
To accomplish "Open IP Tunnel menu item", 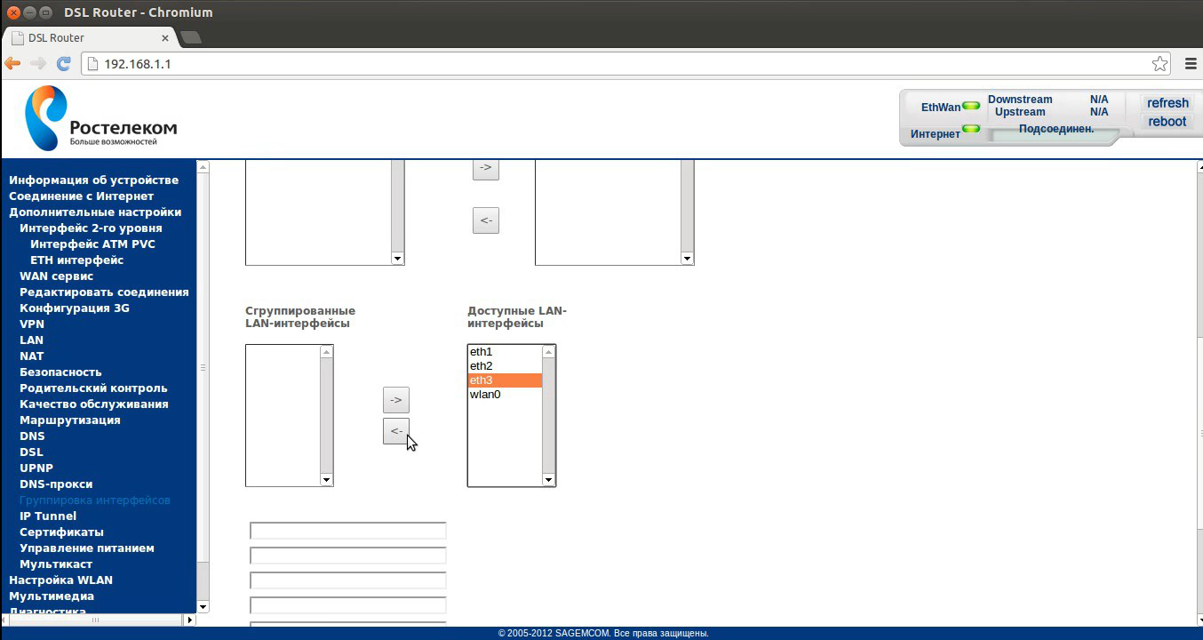I will (x=48, y=516).
